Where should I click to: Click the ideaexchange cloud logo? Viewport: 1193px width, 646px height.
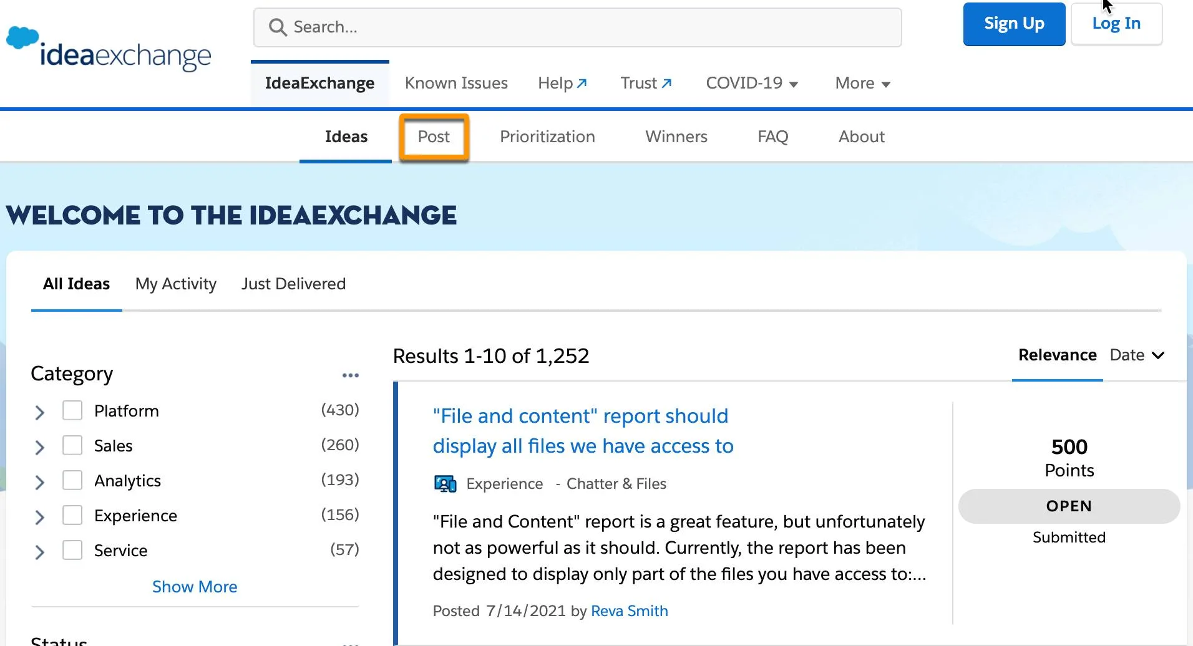109,49
